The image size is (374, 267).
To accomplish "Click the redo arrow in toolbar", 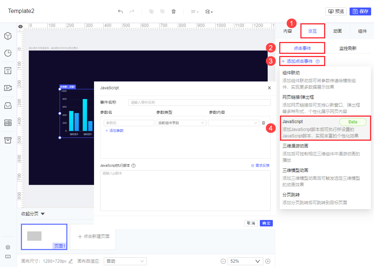I will coord(132,11).
